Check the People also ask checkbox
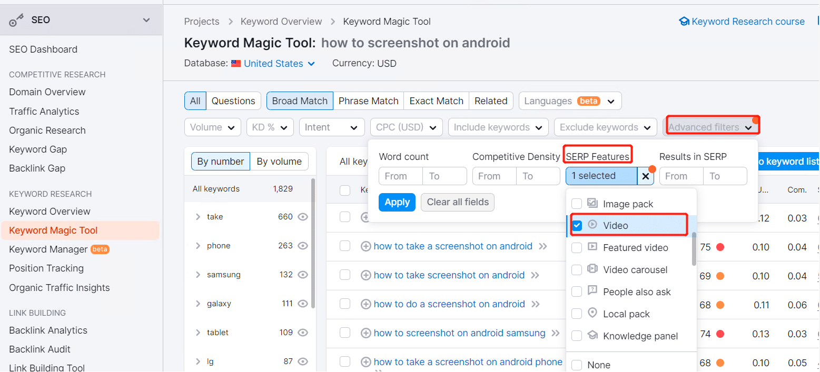The width and height of the screenshot is (820, 372). click(577, 292)
